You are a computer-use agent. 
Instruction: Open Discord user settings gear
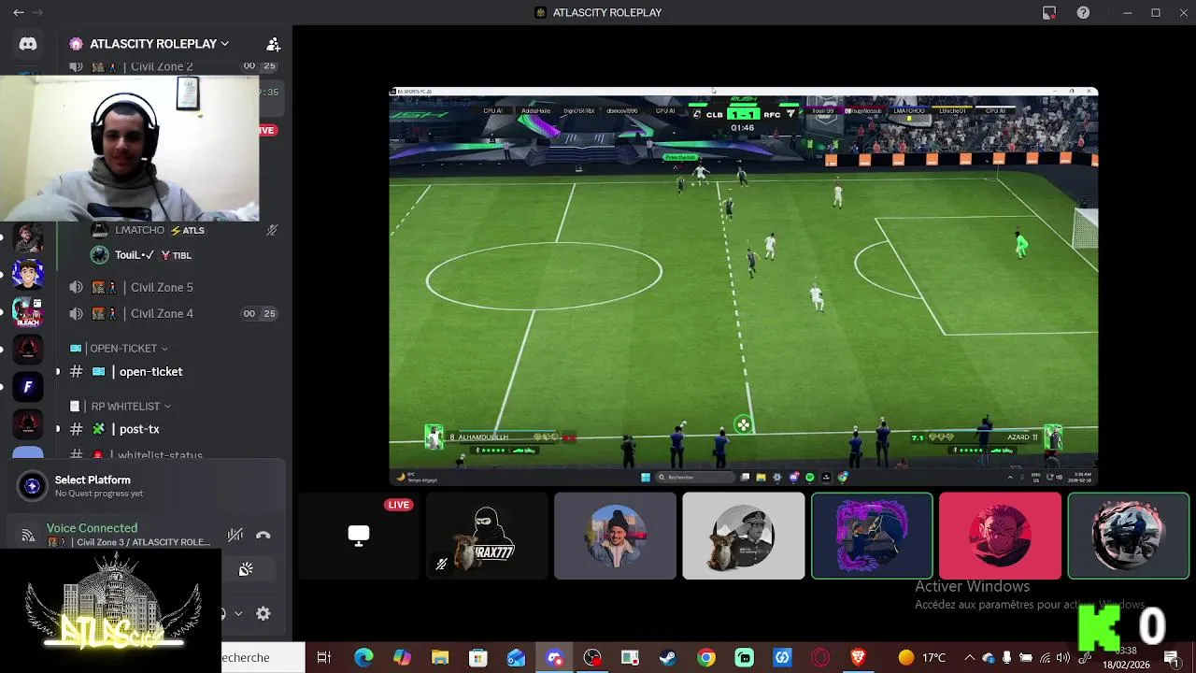[x=263, y=613]
